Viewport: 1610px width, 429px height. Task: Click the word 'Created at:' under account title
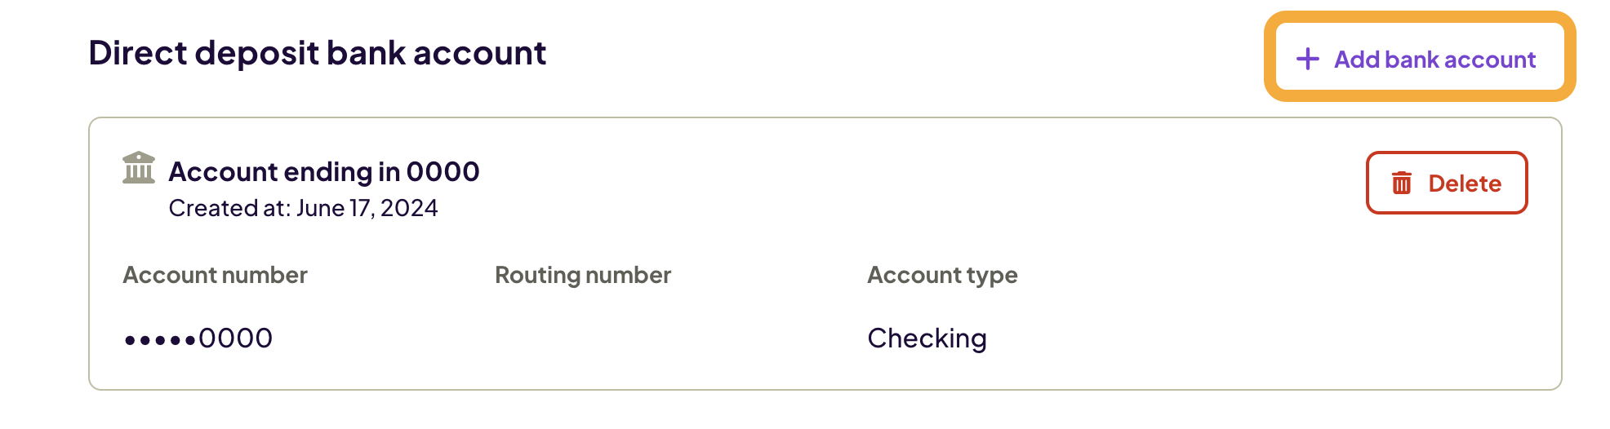click(229, 209)
